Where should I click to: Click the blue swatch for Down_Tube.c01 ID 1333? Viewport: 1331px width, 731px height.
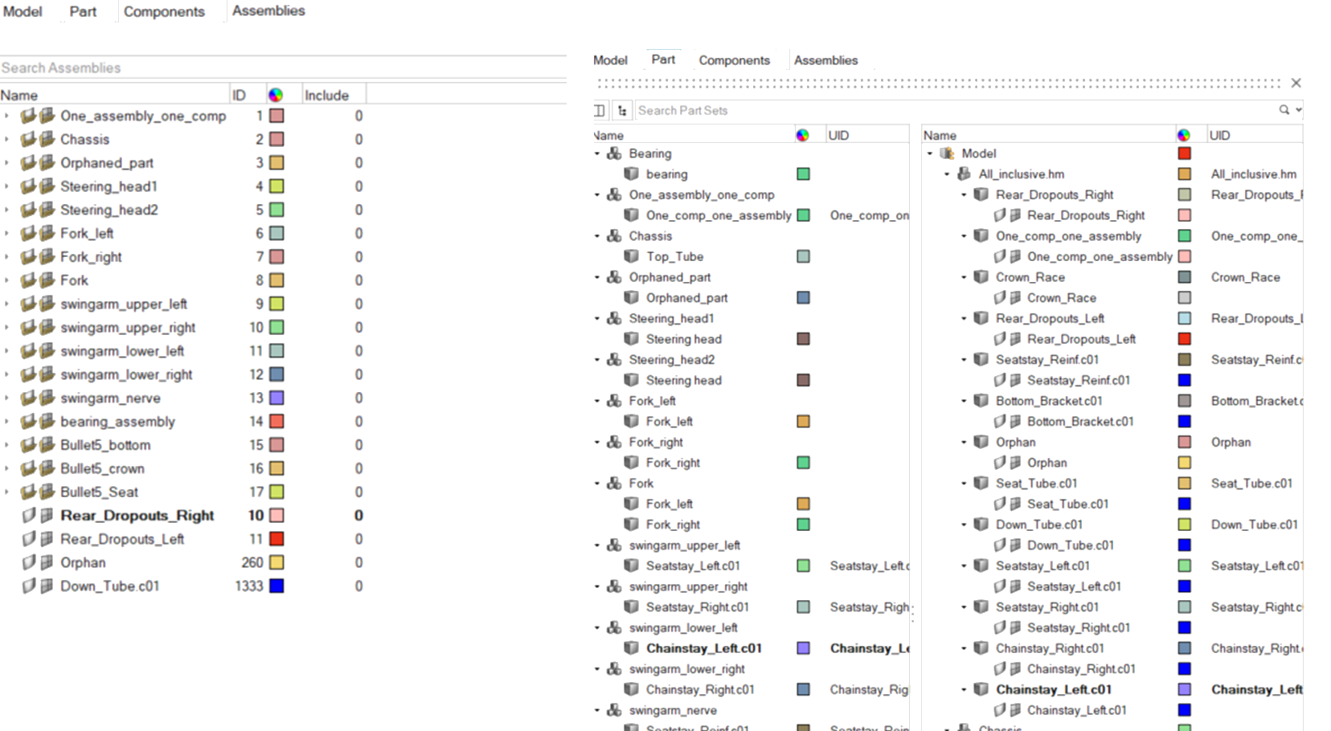click(276, 586)
